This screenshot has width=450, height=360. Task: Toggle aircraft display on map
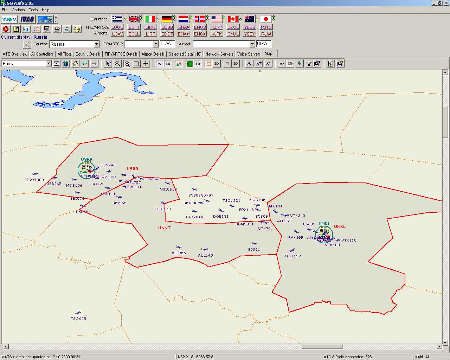[x=160, y=64]
